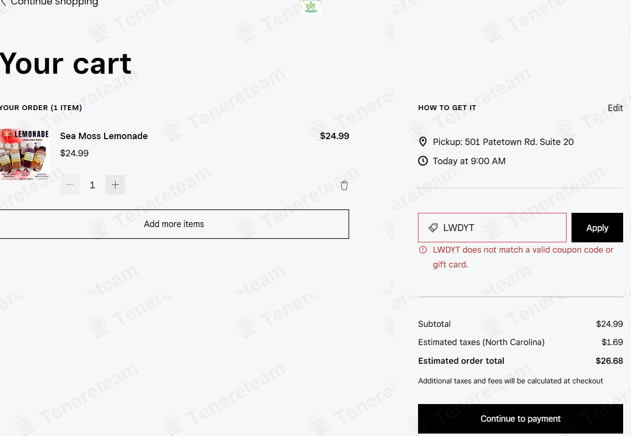Decrease quantity with the minus button
This screenshot has width=631, height=436.
pos(70,185)
